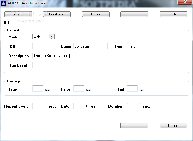Cancel adding the new event

[x=173, y=126]
